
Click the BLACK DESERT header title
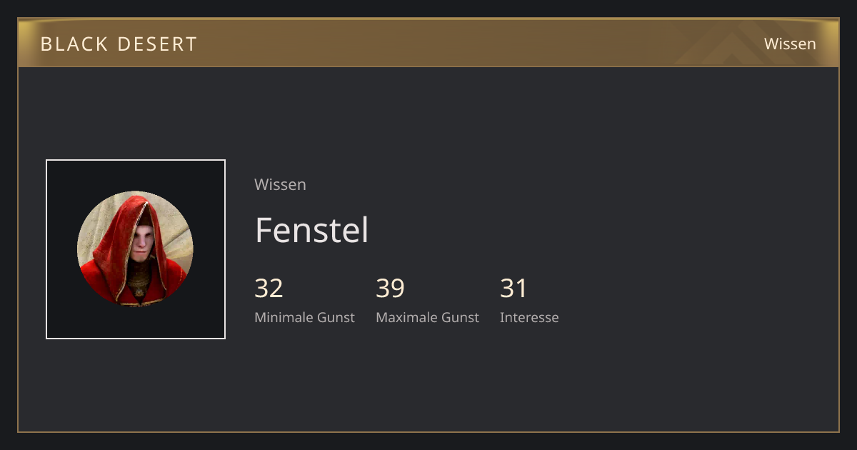[x=119, y=44]
